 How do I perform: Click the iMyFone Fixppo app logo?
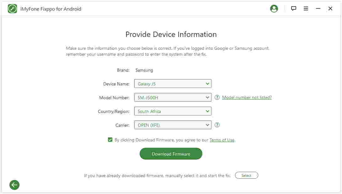[12, 9]
